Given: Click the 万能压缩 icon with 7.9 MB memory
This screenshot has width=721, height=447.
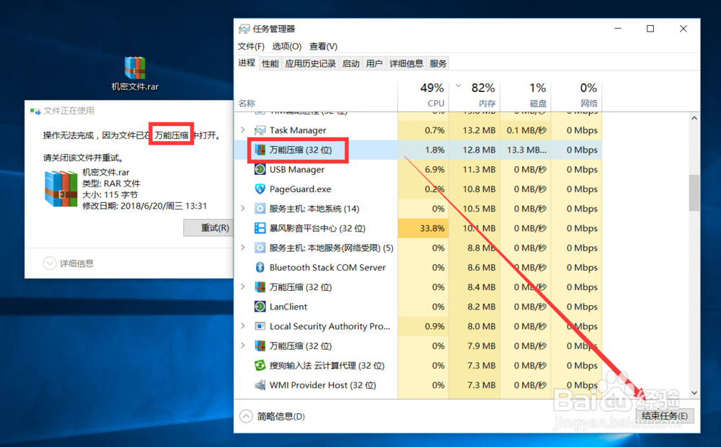Looking at the screenshot, I should coord(260,346).
